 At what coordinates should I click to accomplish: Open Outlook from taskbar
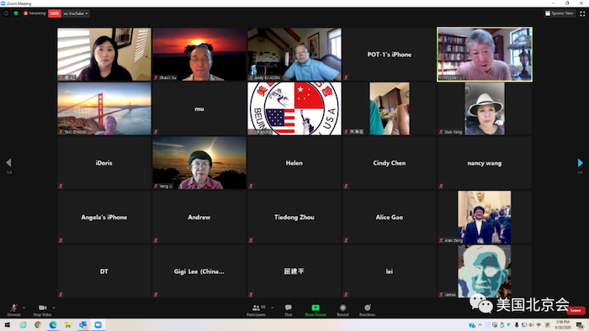(x=83, y=324)
